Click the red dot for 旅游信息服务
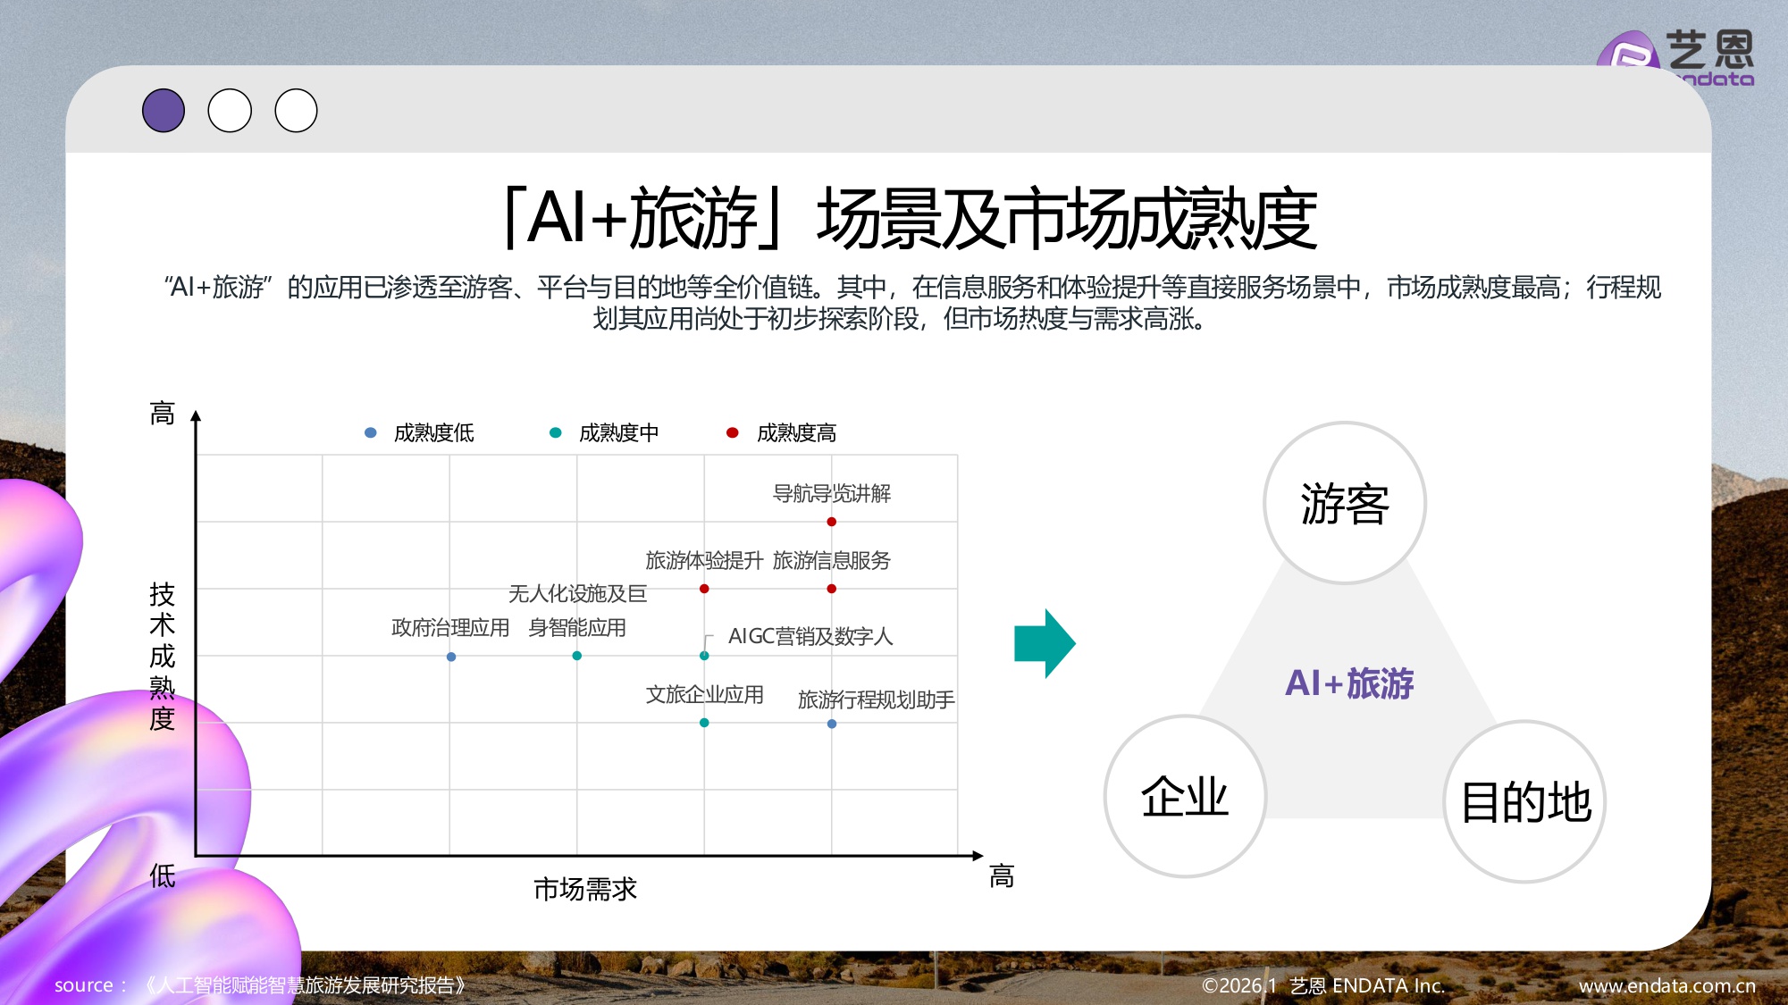Image resolution: width=1788 pixels, height=1005 pixels. click(x=832, y=589)
